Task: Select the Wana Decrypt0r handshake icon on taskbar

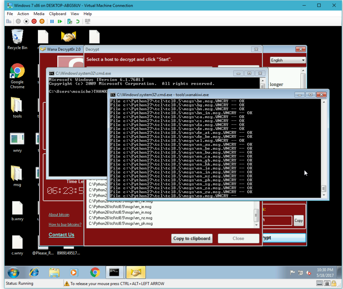Action: pyautogui.click(x=136, y=272)
